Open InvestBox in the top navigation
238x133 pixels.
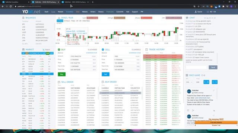(70, 12)
